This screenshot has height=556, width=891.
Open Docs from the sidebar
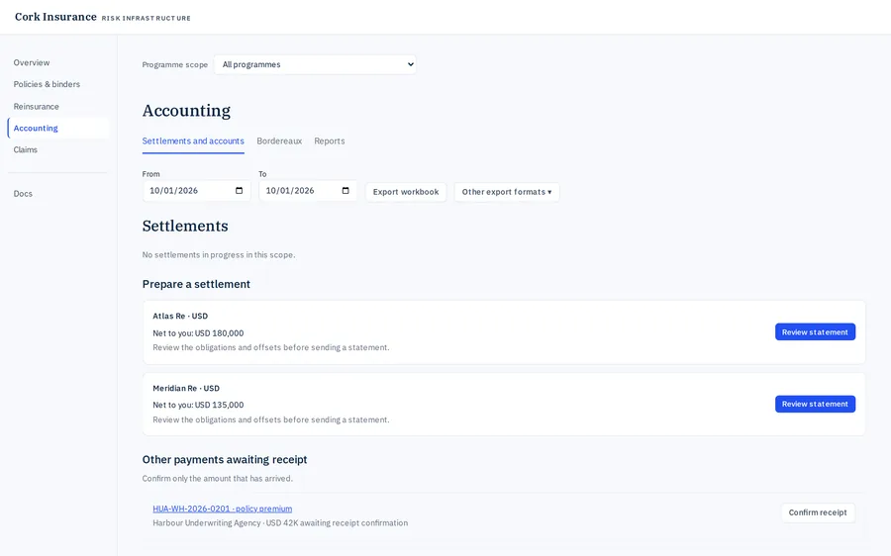click(x=23, y=194)
